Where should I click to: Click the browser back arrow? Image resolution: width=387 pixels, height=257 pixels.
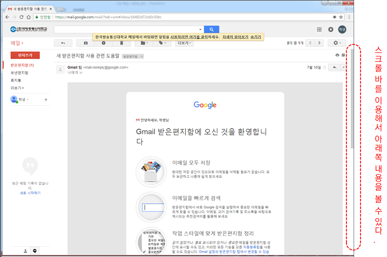point(7,17)
